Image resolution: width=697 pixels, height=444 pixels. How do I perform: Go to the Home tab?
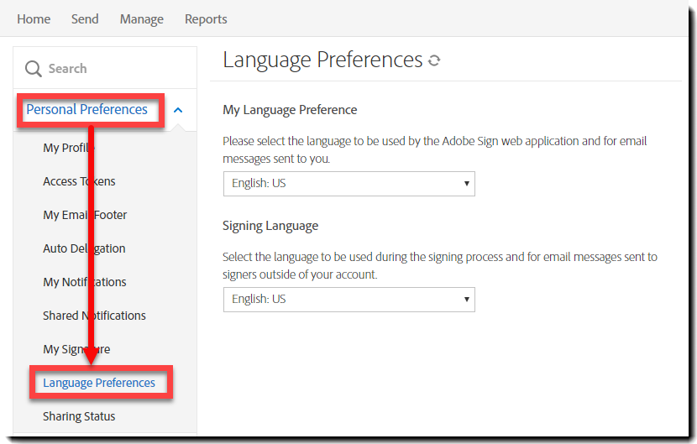tap(34, 18)
